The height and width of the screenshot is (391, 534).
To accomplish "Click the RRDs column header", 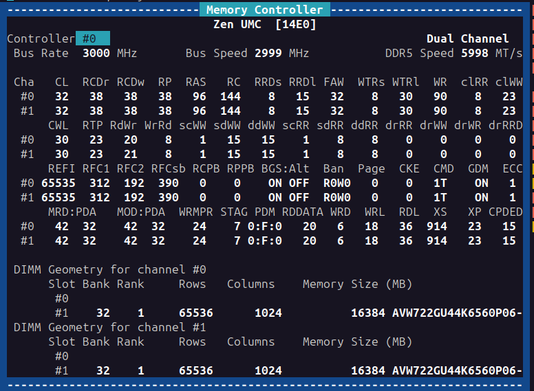I will [268, 82].
